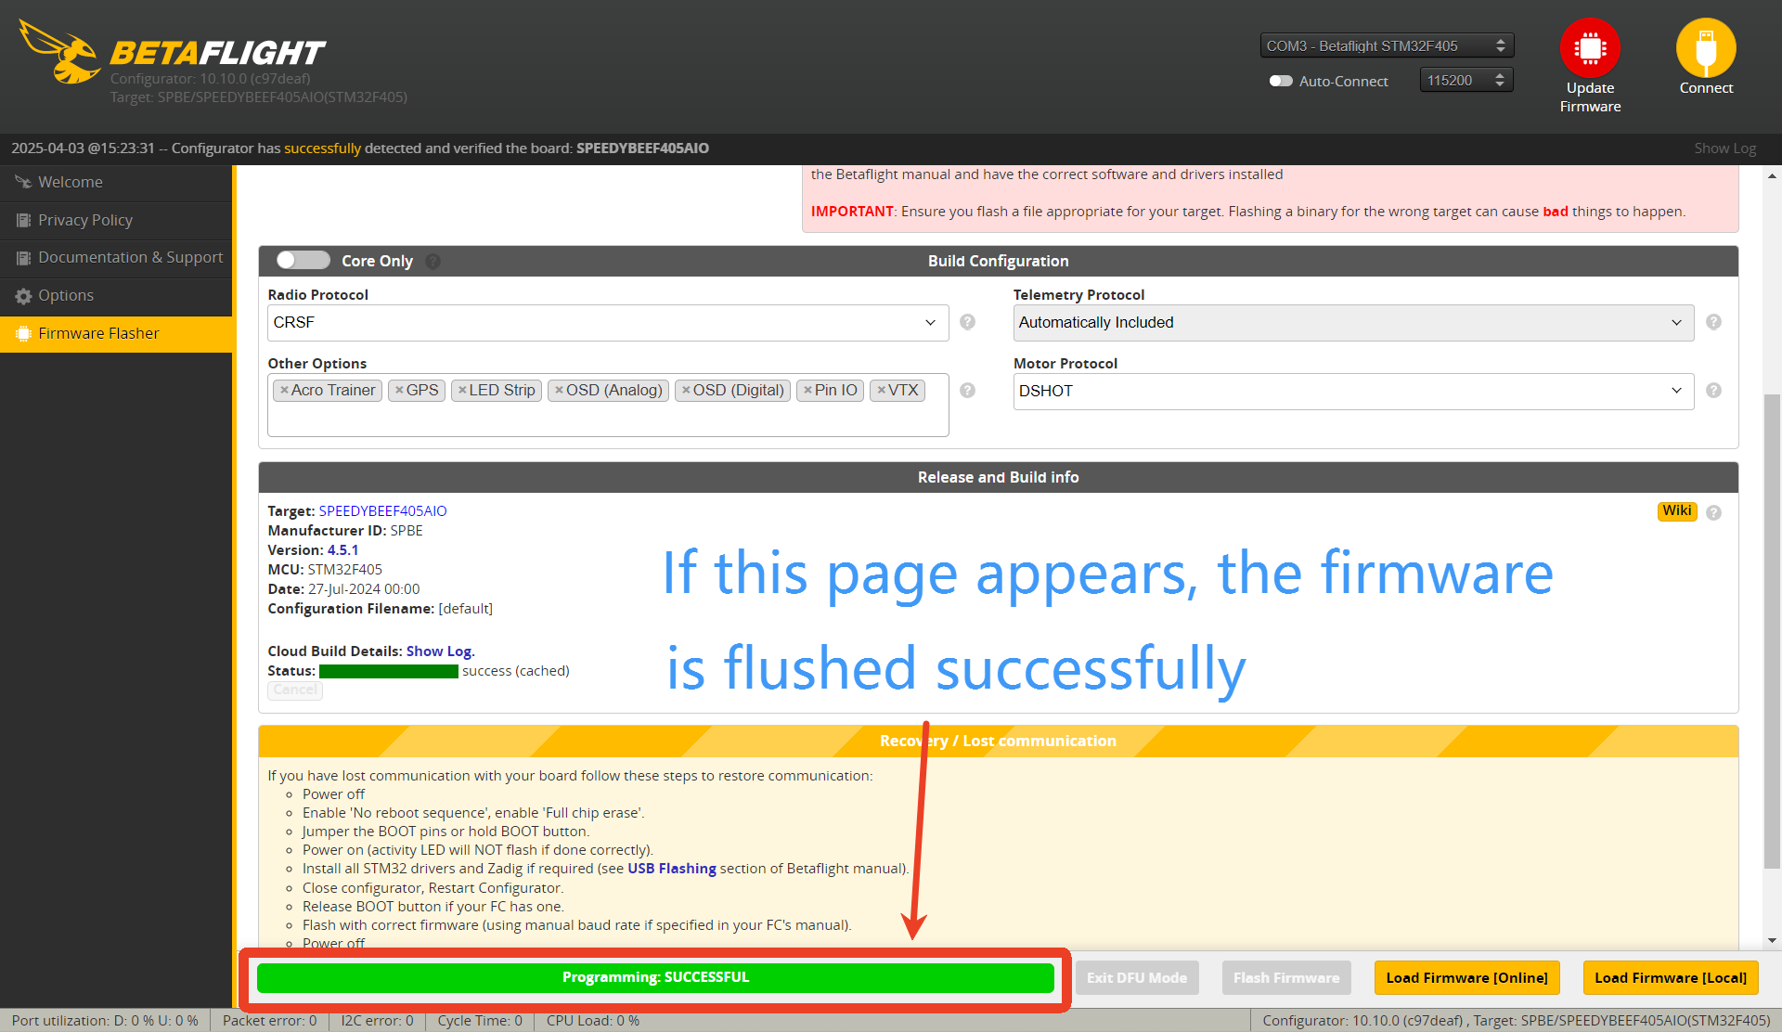The image size is (1782, 1032).
Task: Remove the OSD (Analog) option tag
Action: coord(559,390)
